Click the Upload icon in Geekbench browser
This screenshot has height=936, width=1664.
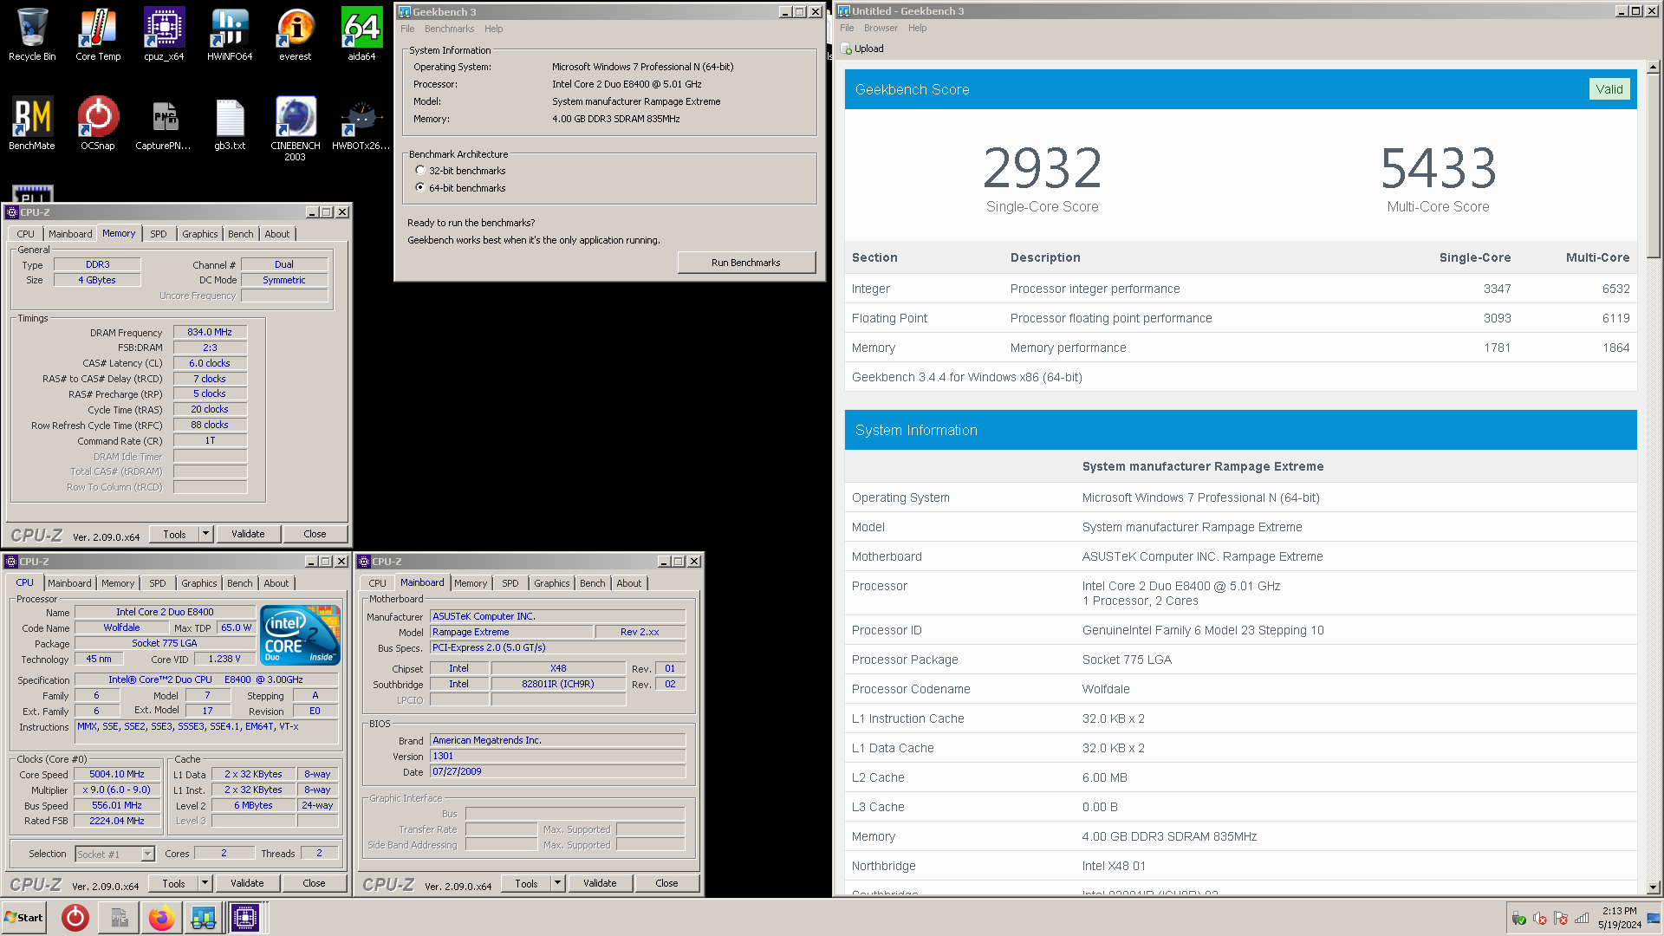(863, 49)
